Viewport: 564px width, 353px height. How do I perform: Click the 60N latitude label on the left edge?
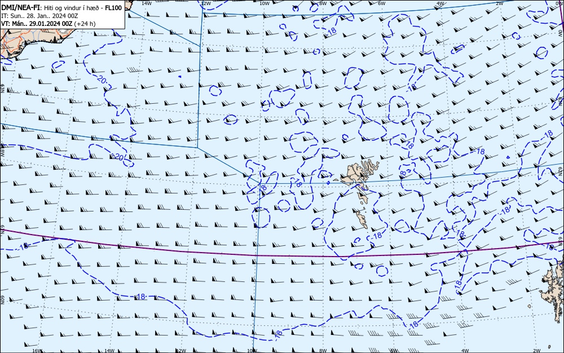2,301
